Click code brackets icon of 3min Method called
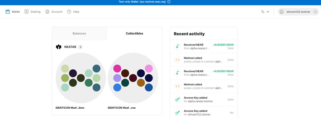 point(177,86)
